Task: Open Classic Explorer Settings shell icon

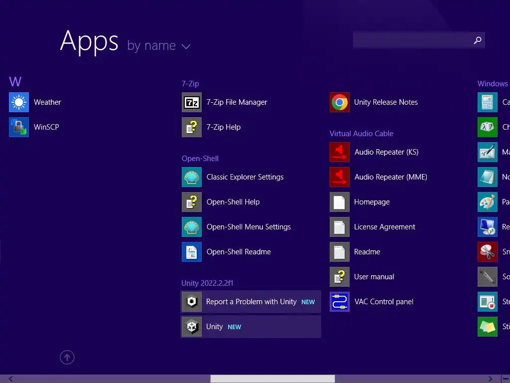Action: tap(192, 177)
